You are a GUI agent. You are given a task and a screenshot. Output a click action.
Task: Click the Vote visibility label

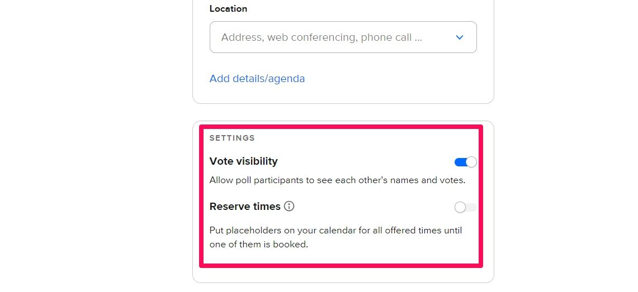[x=243, y=161]
